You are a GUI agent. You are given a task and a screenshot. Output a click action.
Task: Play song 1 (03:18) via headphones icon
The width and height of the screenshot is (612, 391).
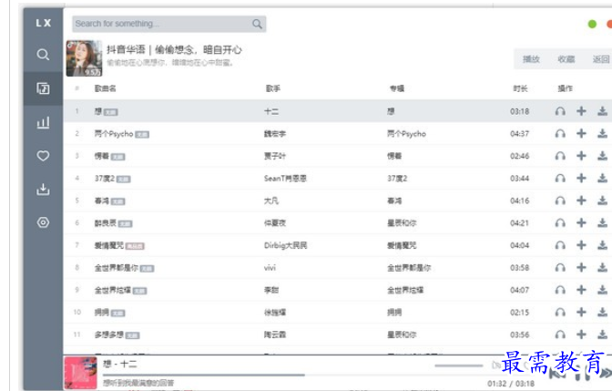(560, 111)
